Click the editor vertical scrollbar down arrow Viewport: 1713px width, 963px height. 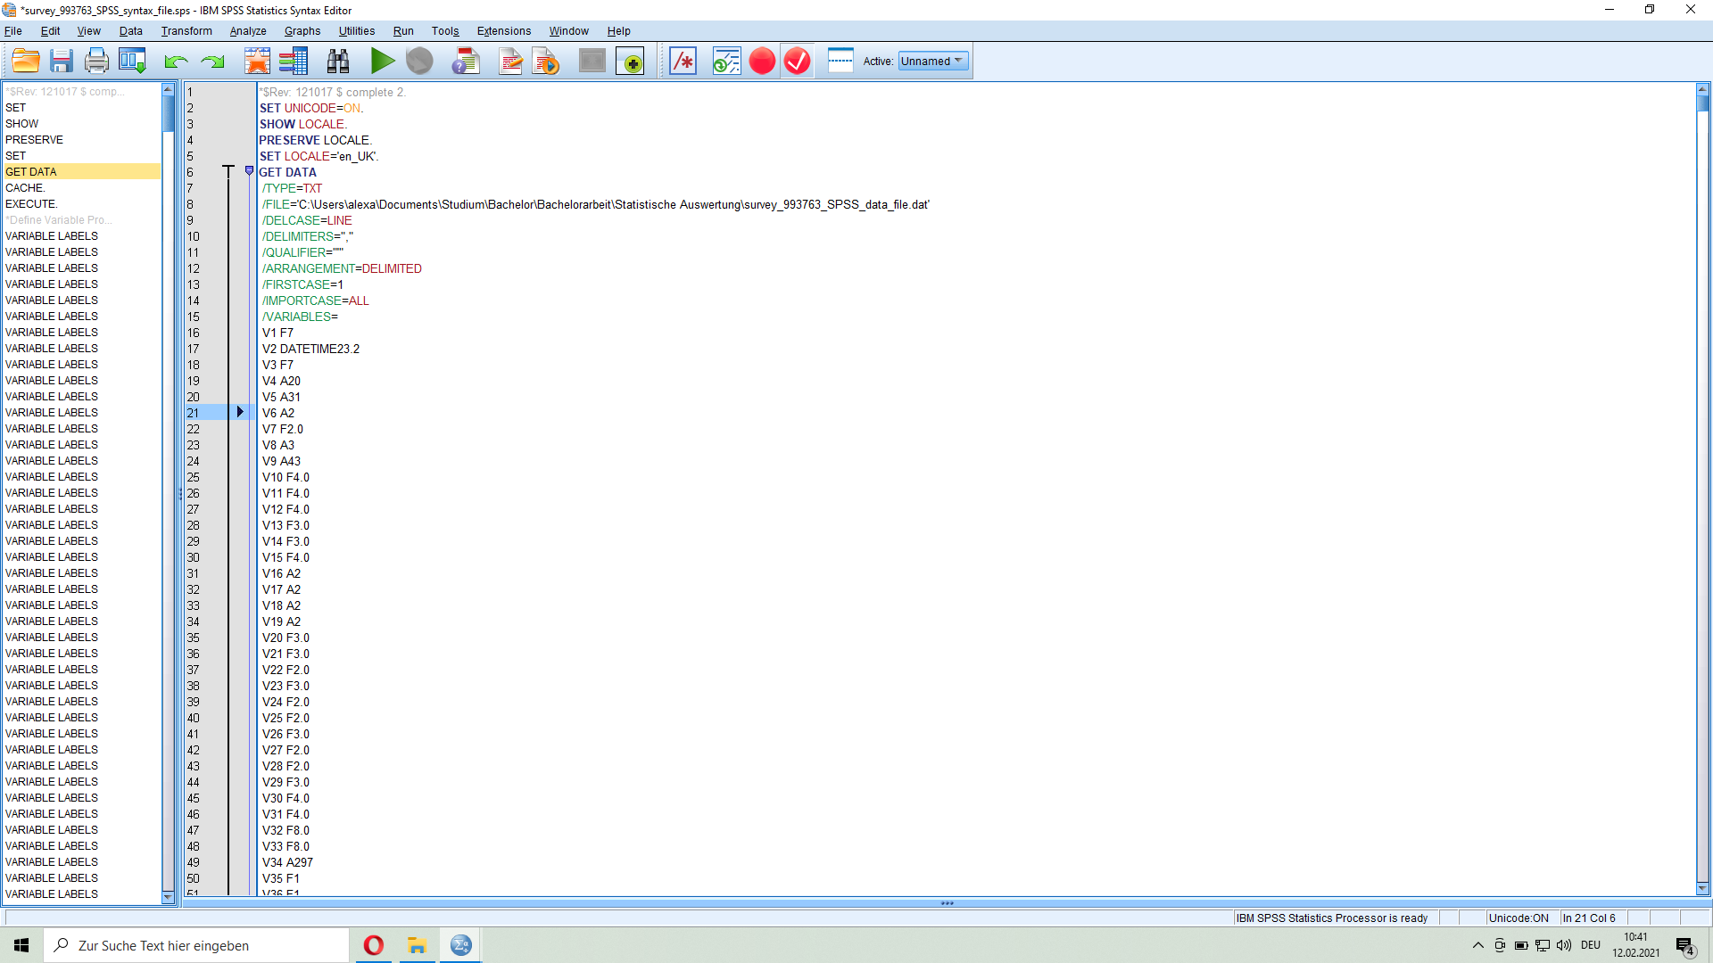click(x=1702, y=888)
